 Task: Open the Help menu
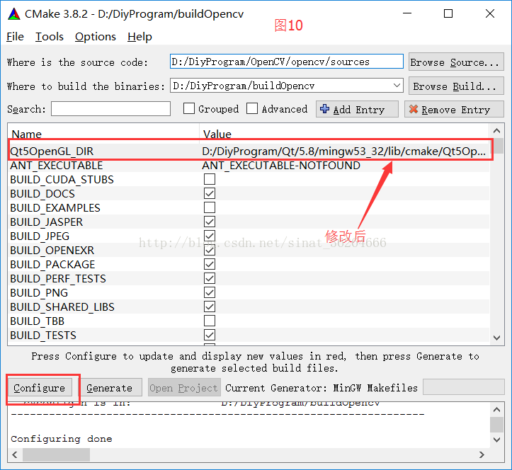[140, 37]
